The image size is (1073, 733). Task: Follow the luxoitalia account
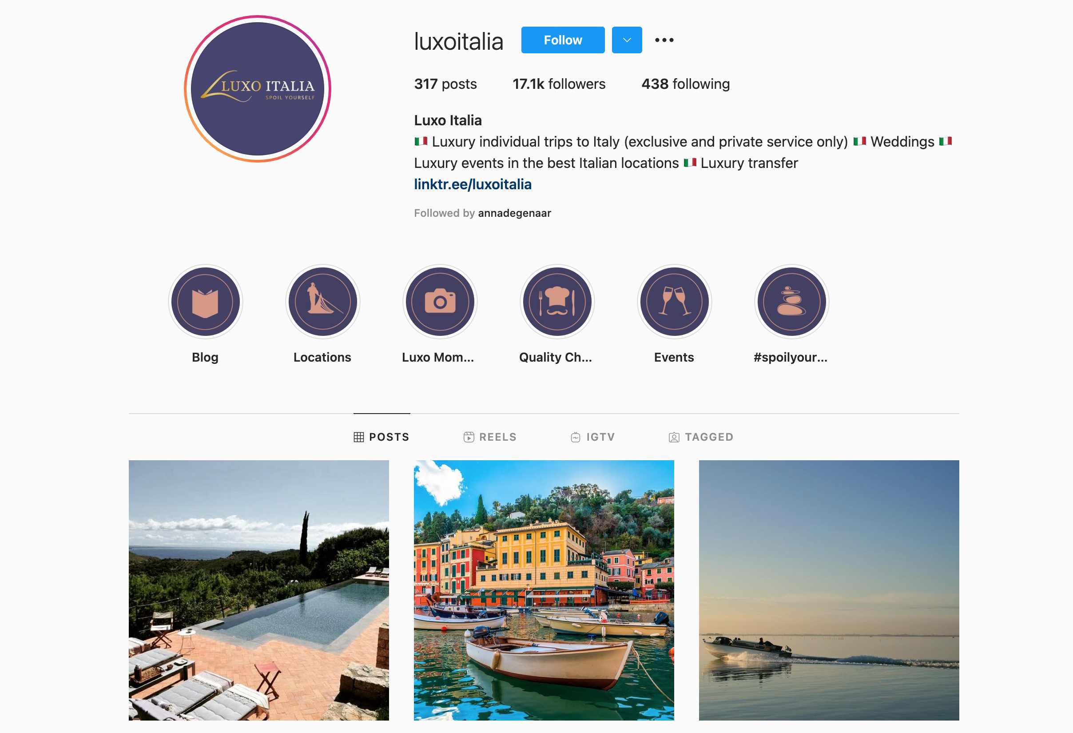tap(563, 40)
